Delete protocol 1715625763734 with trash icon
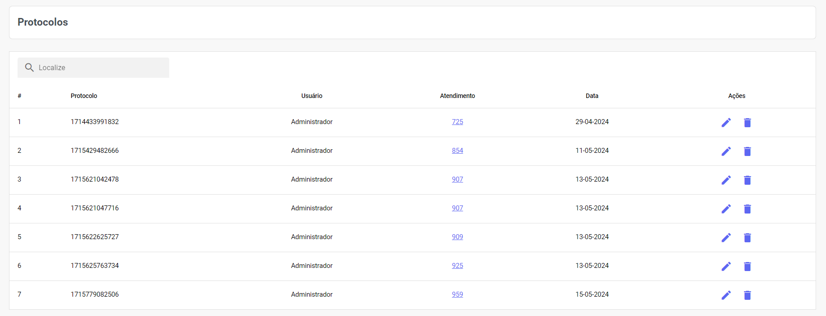Viewport: 826px width, 316px height. 747,267
